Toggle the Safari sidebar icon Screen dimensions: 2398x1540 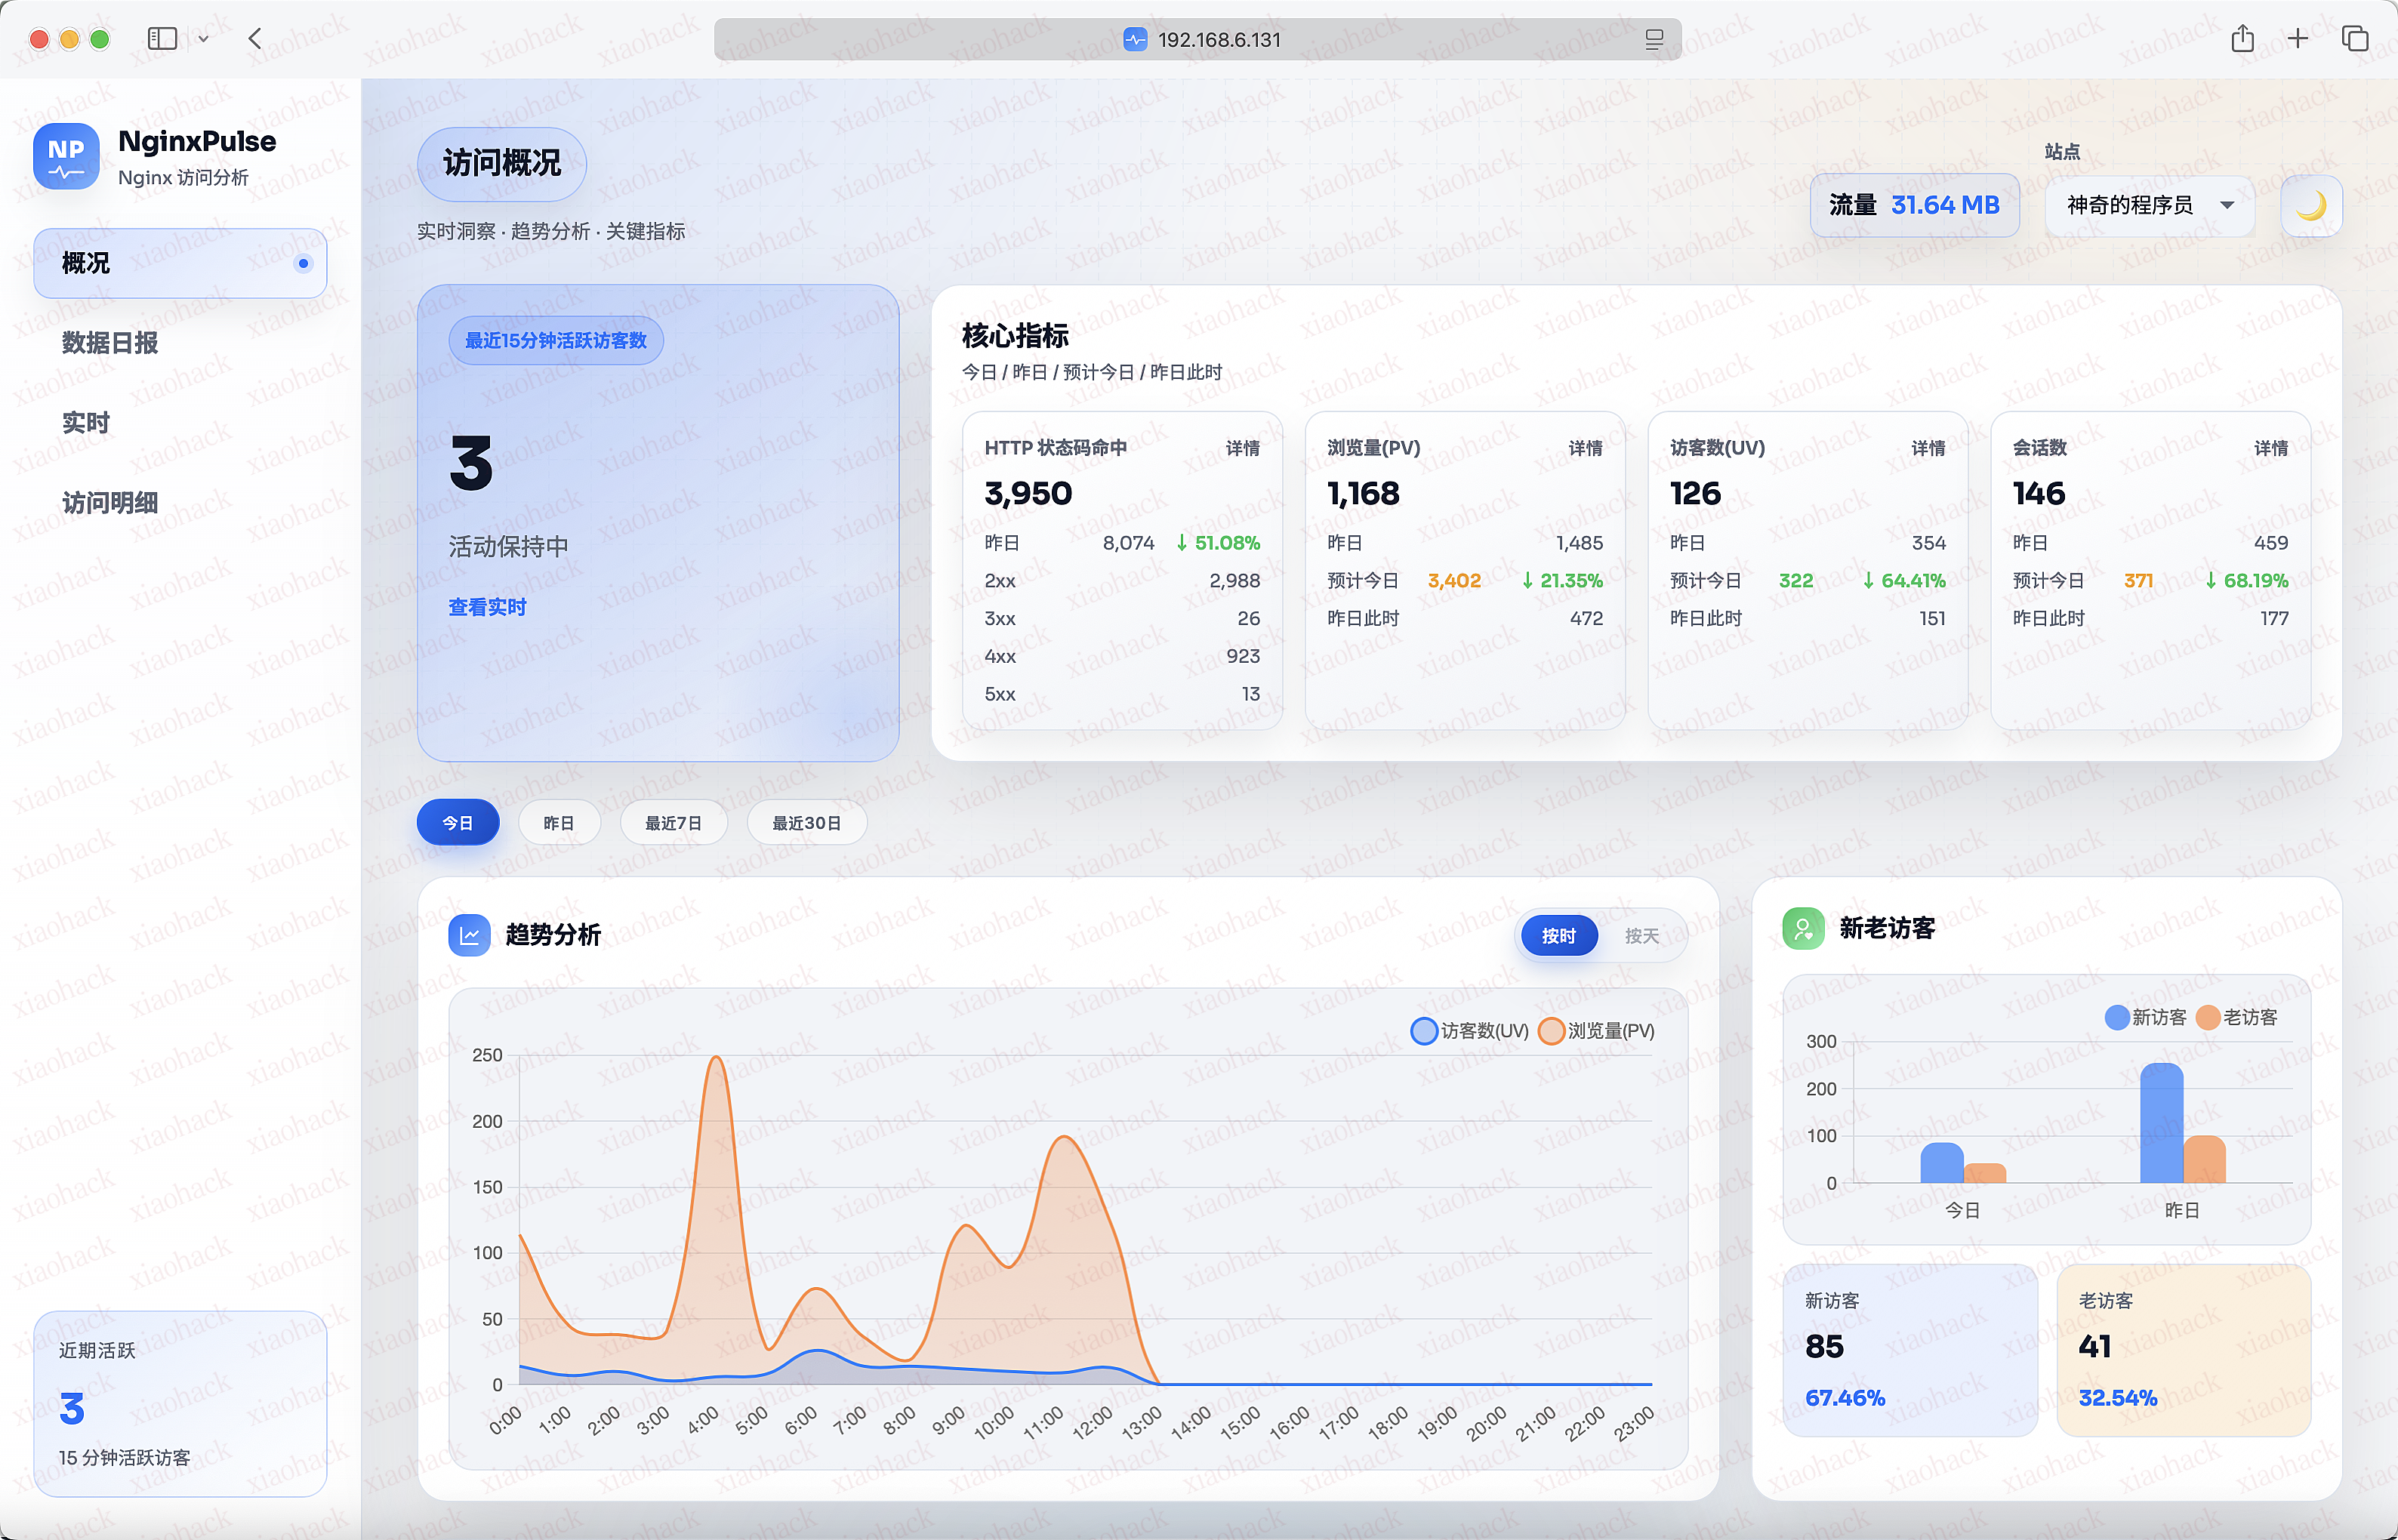click(x=162, y=38)
